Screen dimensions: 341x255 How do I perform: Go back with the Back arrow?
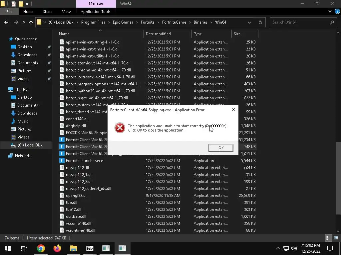pos(6,22)
